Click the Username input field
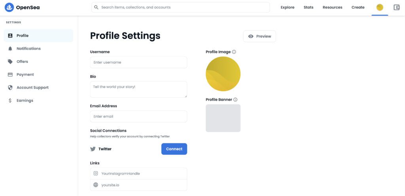 coord(138,62)
